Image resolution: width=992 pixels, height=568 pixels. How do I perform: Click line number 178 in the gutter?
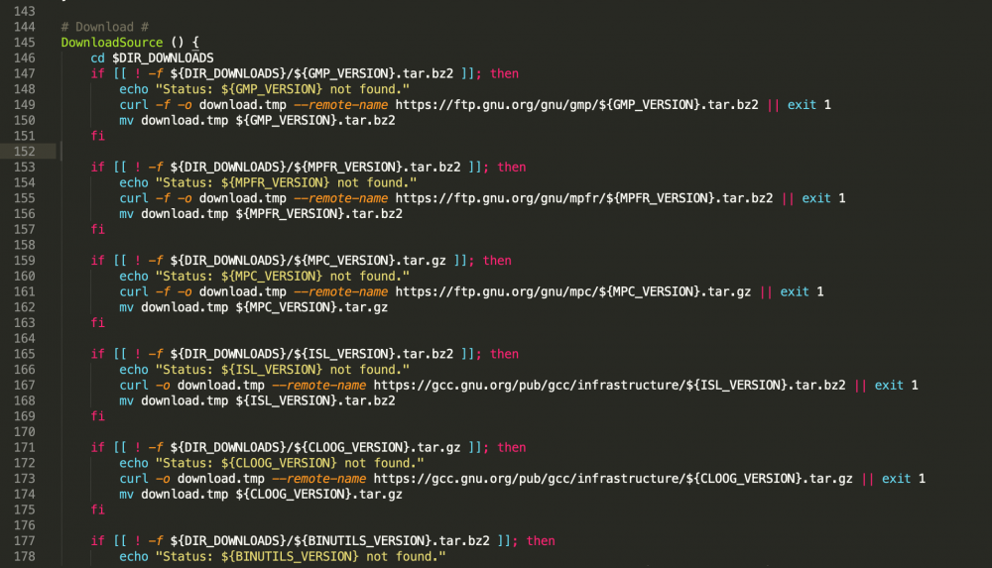coord(24,557)
